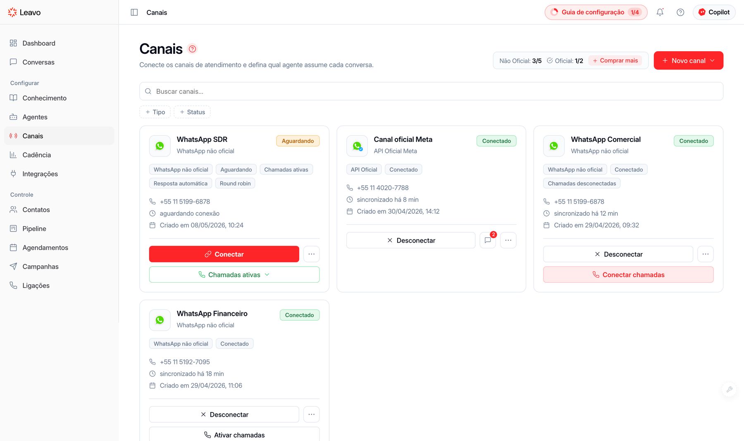Click the floating wrench tool icon
The height and width of the screenshot is (441, 744).
pos(730,389)
